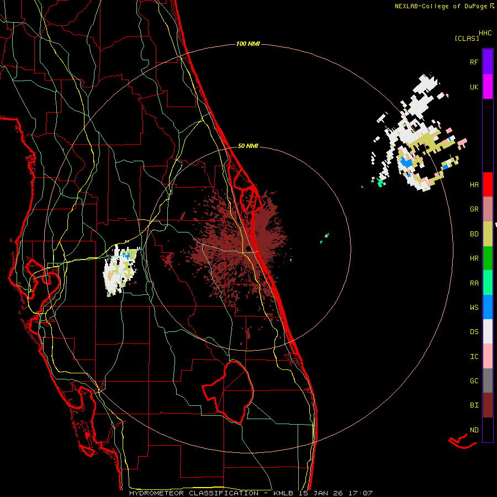
Task: Click the RF legend label
Action: point(474,62)
